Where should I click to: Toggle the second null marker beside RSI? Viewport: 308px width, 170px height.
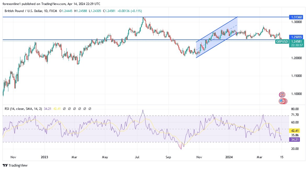tap(69, 109)
